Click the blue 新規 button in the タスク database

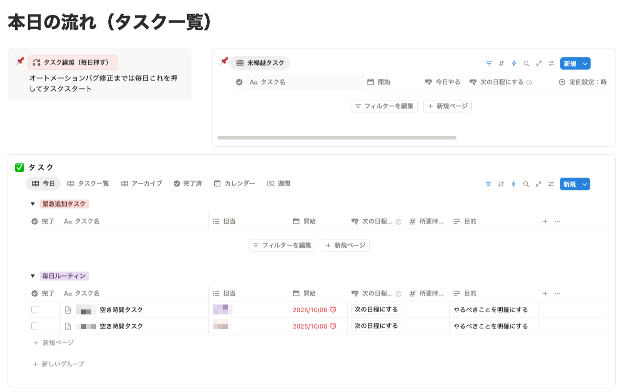point(570,184)
